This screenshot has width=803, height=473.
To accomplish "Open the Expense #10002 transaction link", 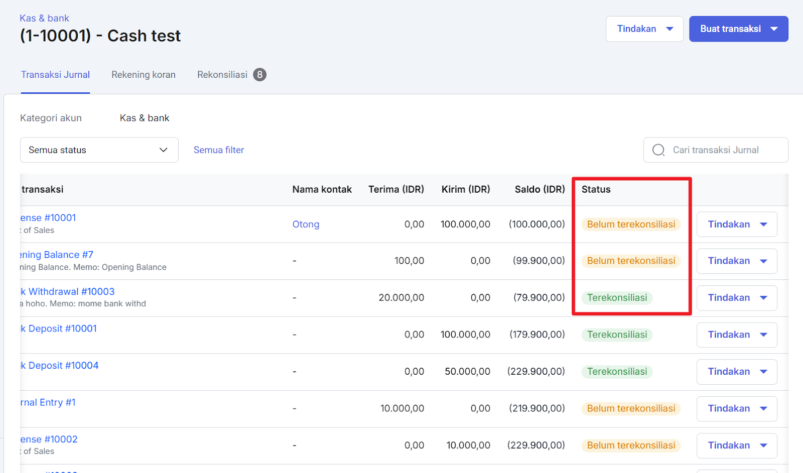I will (49, 439).
